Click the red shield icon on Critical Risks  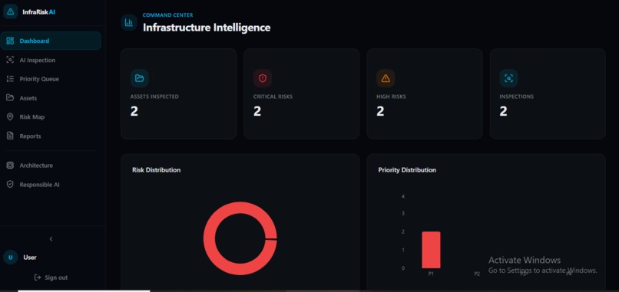tap(263, 78)
